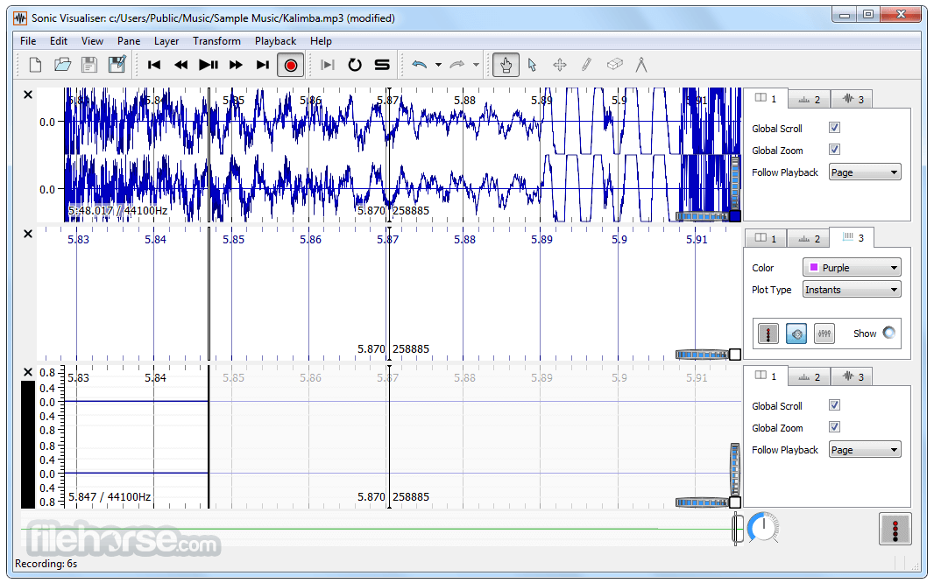Screen dimensions: 934x583
Task: Close the bottom recording pane
Action: point(28,372)
